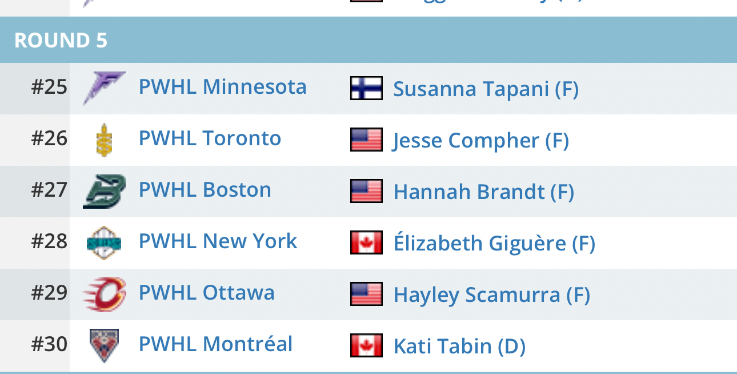The image size is (737, 374).
Task: Open the PWHL Toronto team link
Action: pos(210,138)
